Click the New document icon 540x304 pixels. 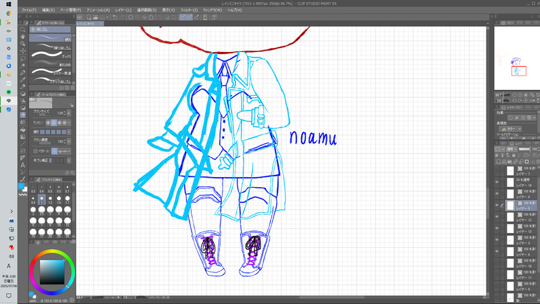pyautogui.click(x=89, y=17)
